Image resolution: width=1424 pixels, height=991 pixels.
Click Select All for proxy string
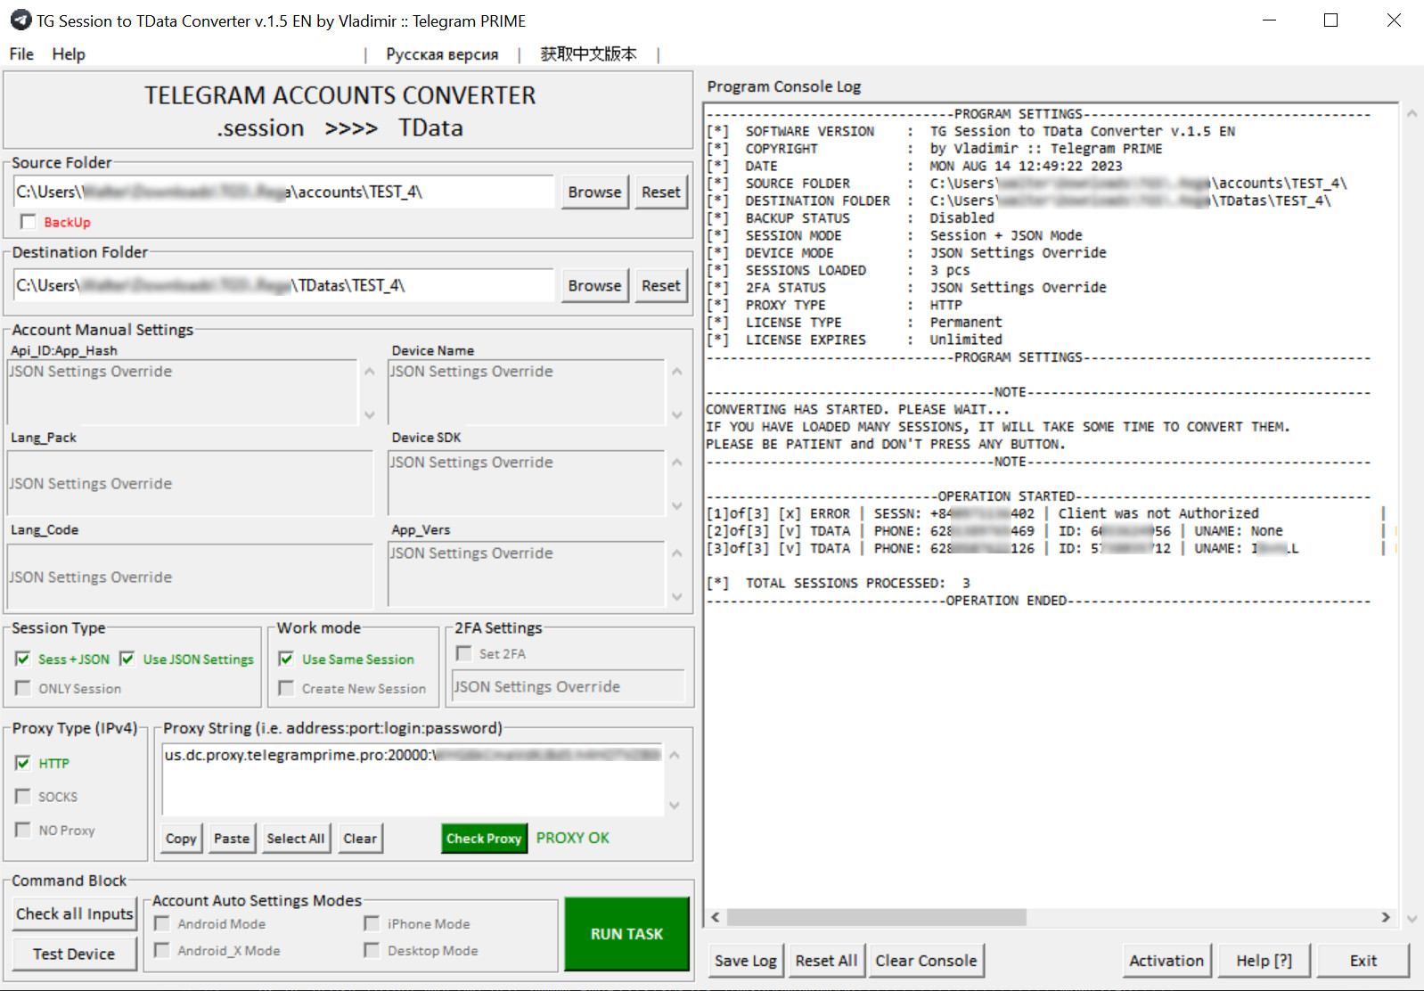pyautogui.click(x=296, y=839)
